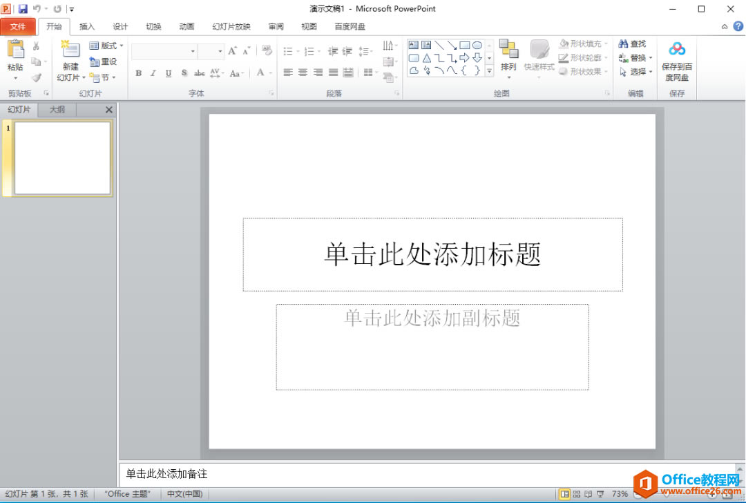Image resolution: width=746 pixels, height=503 pixels.
Task: Cut selection with the scissors icon
Action: click(36, 46)
